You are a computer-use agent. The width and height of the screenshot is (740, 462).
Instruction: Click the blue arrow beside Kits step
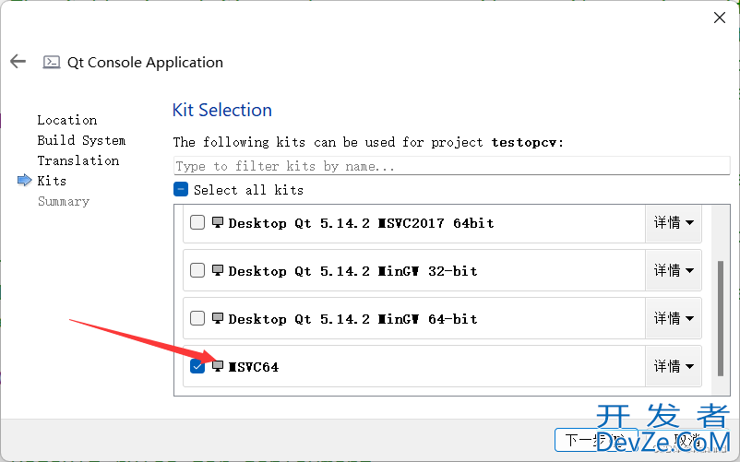[x=25, y=180]
